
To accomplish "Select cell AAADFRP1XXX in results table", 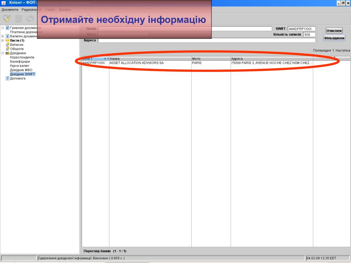I will click(x=95, y=63).
